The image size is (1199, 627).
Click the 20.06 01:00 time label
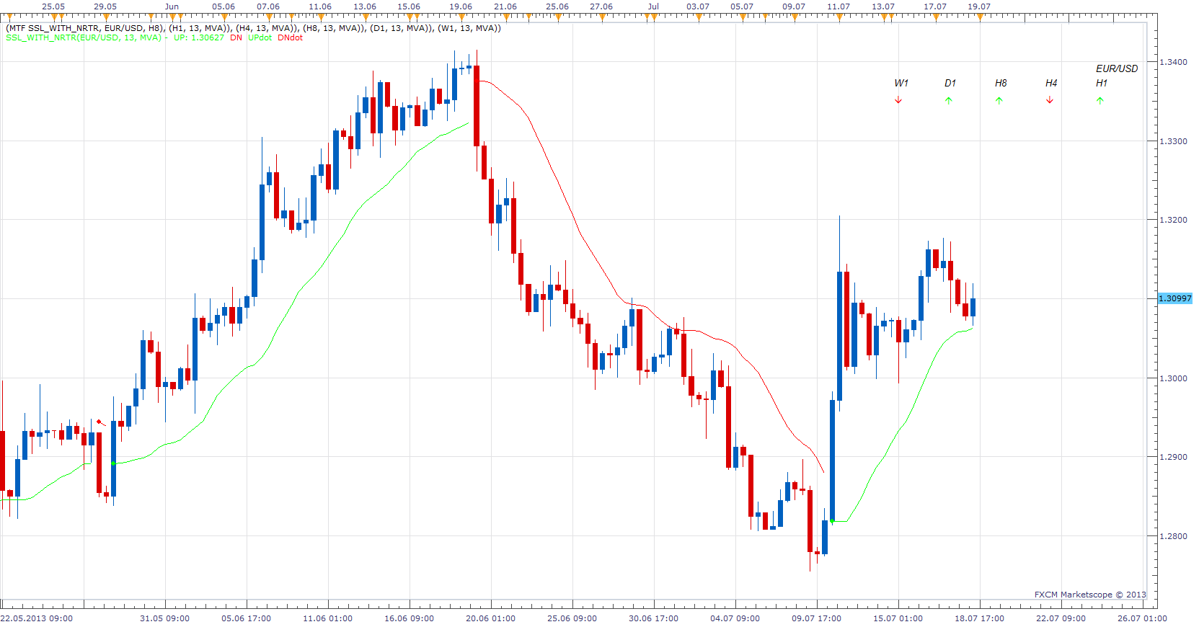tap(490, 618)
